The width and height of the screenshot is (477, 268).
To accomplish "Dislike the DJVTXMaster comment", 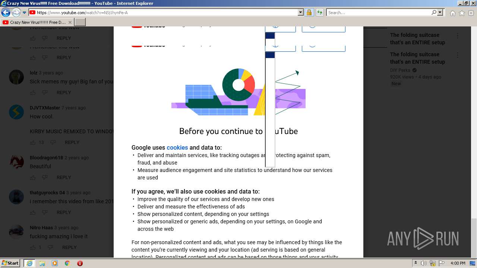I will pos(53,143).
